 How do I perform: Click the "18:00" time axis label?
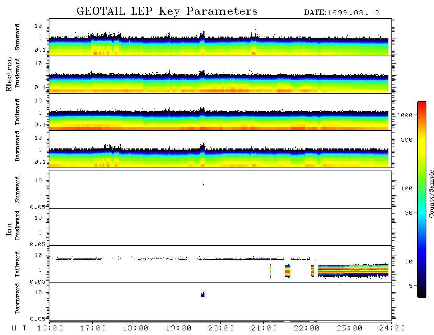coord(136,329)
